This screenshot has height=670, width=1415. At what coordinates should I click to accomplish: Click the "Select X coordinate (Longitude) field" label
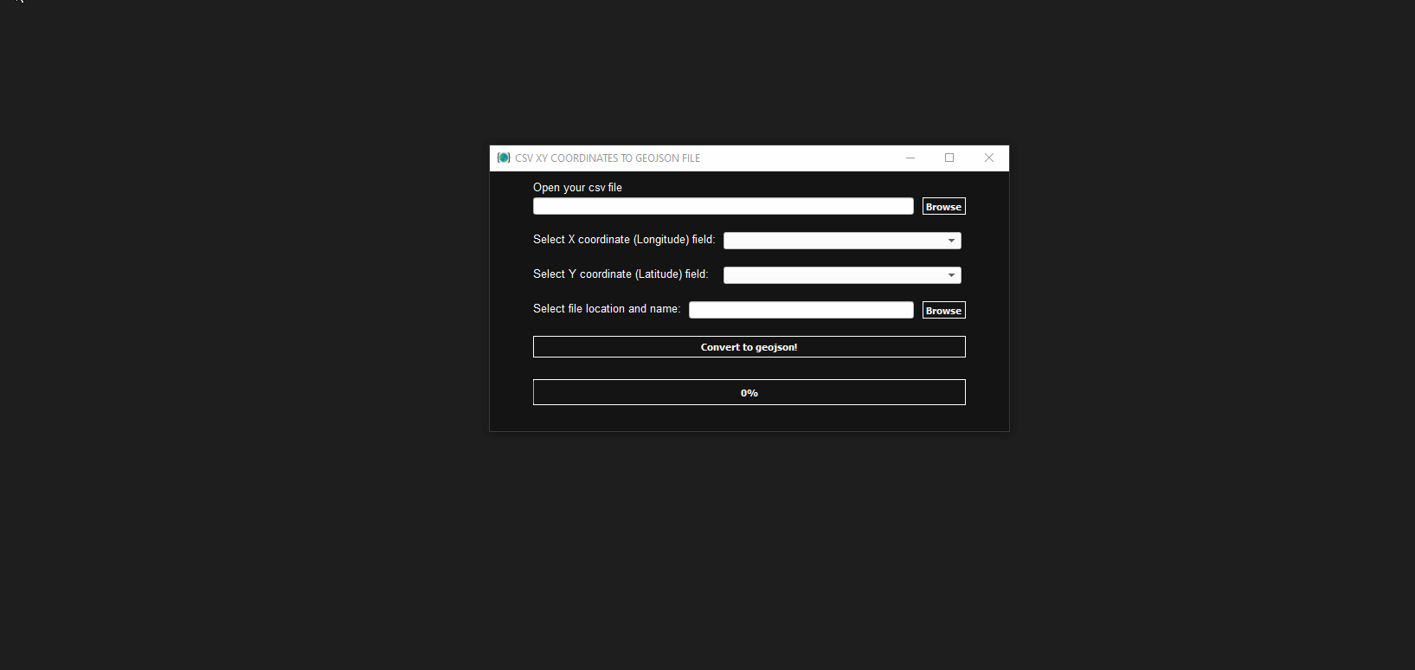point(624,240)
